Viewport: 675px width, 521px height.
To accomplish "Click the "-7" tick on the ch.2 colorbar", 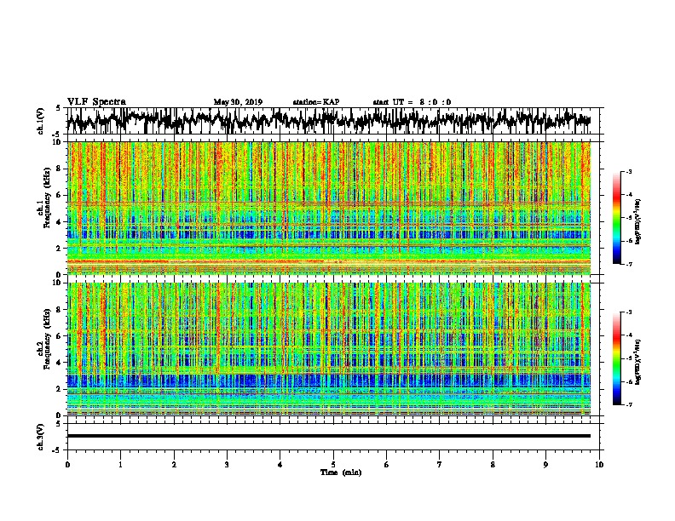I will [x=629, y=405].
